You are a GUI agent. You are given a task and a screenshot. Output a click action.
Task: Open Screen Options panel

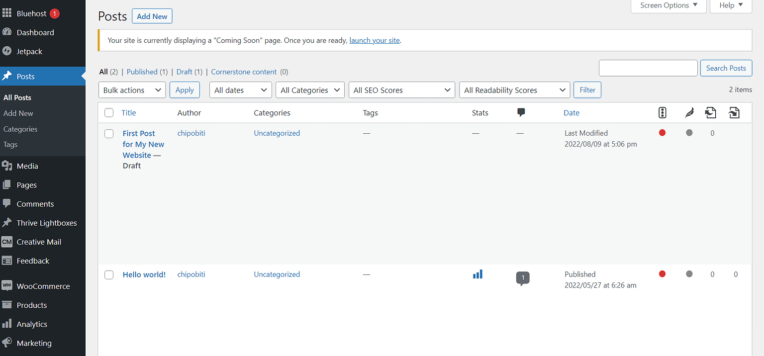(668, 5)
